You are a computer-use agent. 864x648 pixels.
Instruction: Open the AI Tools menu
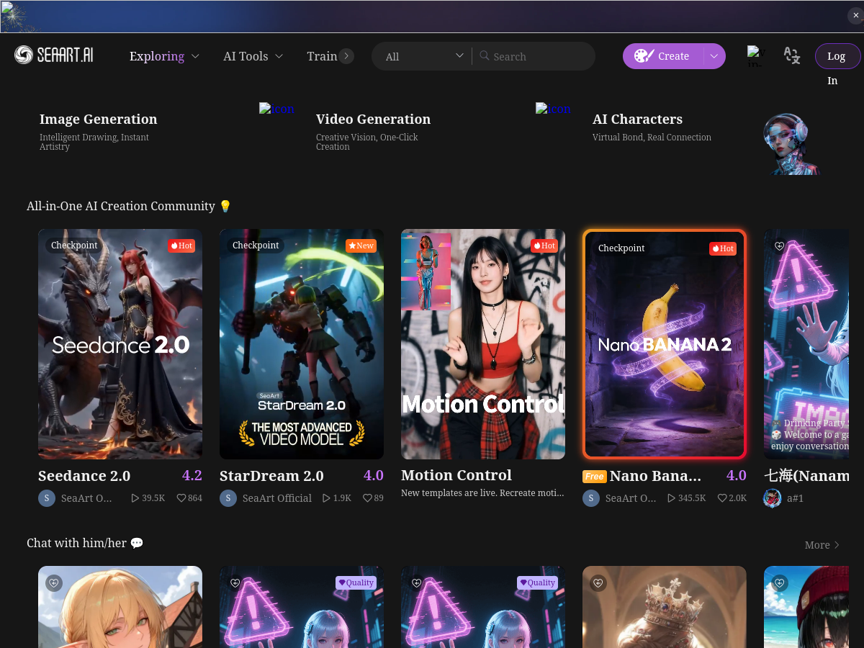point(253,55)
